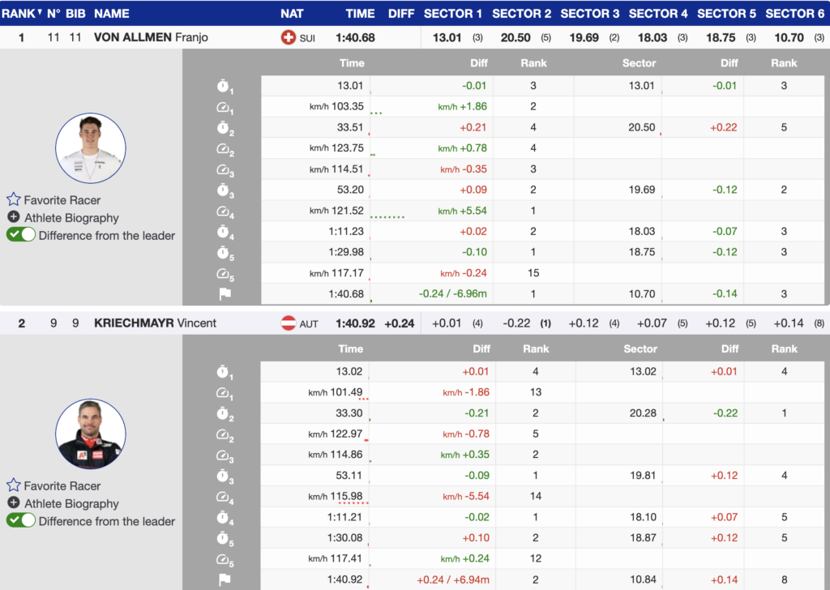Collapse the VON ALLMEN Franjo result row
Screen dimensions: 830x590
pyautogui.click(x=151, y=37)
